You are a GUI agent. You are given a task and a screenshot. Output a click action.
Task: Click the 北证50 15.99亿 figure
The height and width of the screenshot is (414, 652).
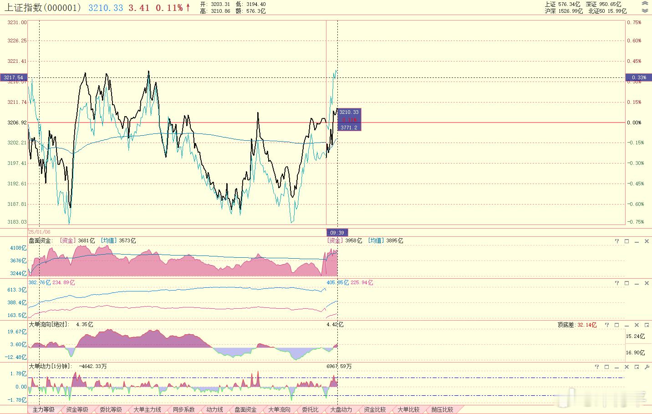click(x=607, y=11)
